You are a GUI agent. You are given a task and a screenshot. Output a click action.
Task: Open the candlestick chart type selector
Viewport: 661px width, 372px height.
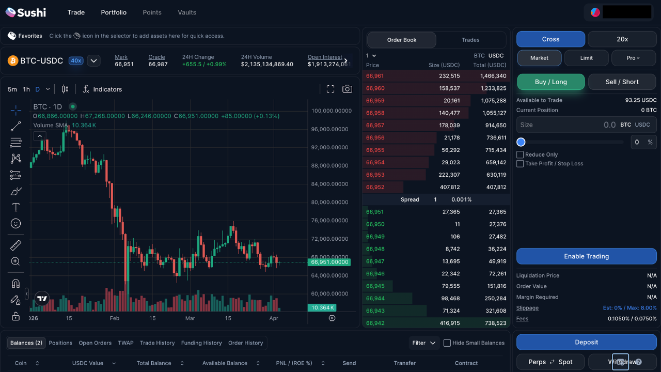tap(65, 89)
